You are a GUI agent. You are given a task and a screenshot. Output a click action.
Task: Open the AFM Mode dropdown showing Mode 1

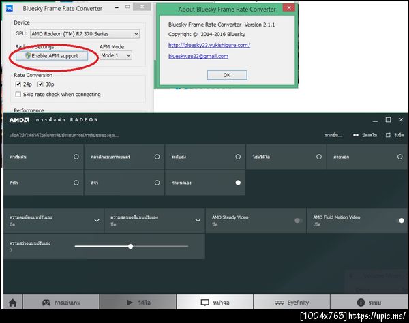click(116, 55)
